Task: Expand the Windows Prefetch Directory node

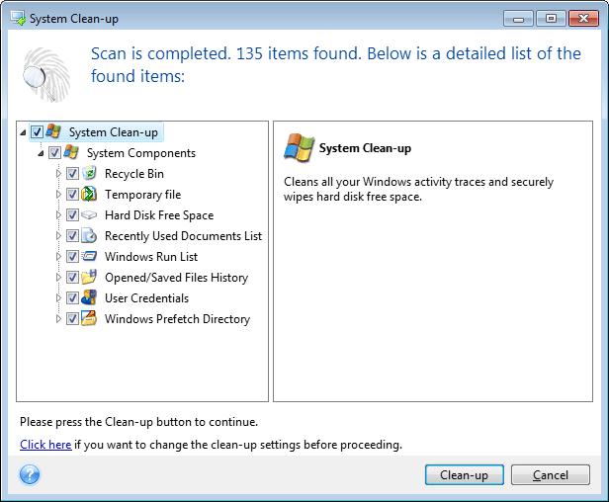Action: coord(58,319)
